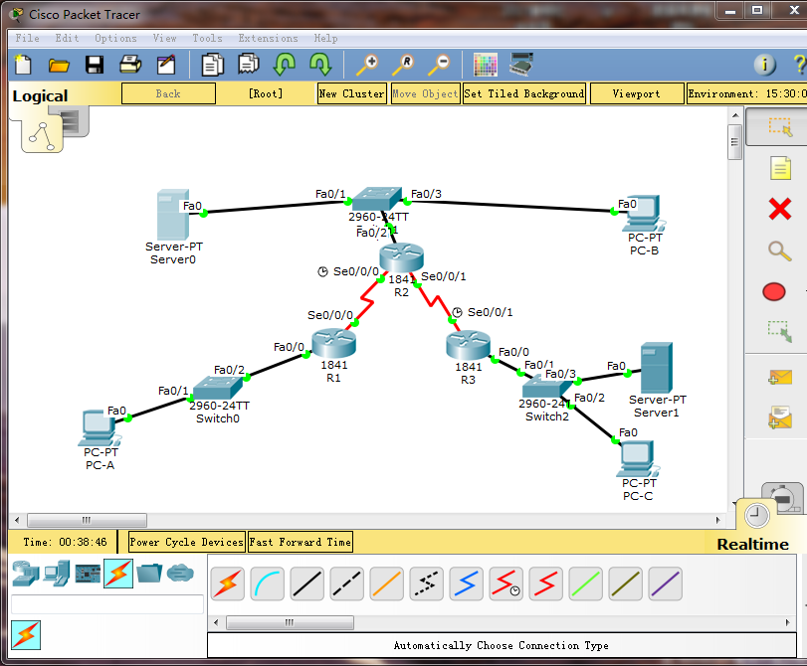Select router R2 on the canvas

pyautogui.click(x=401, y=257)
